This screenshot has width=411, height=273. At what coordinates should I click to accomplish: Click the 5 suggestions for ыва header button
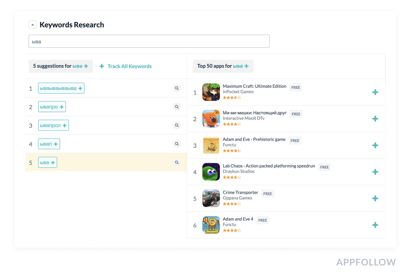(60, 66)
